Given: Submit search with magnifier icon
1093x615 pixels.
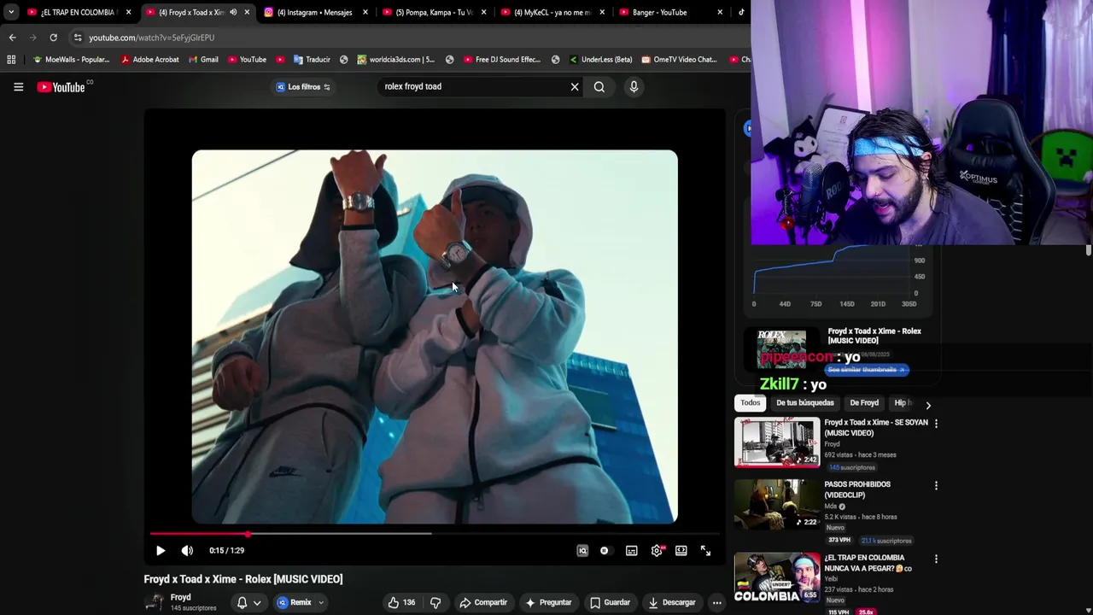Looking at the screenshot, I should point(599,86).
